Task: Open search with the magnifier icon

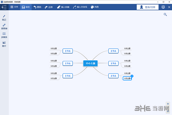Action: [x=165, y=14]
